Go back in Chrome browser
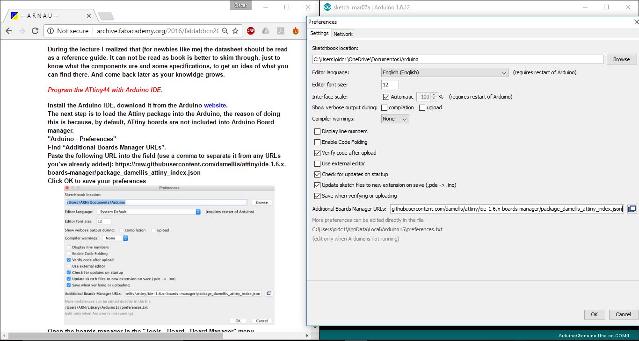The height and width of the screenshot is (341, 639). [9, 31]
